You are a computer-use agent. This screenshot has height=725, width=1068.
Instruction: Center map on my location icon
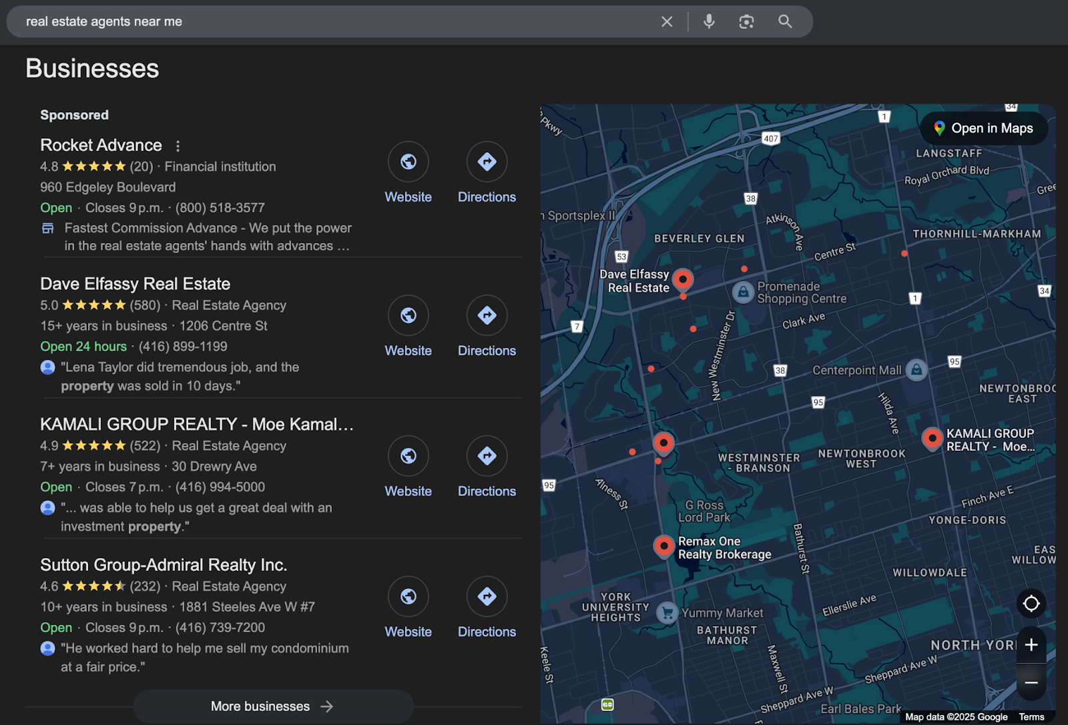pos(1031,603)
